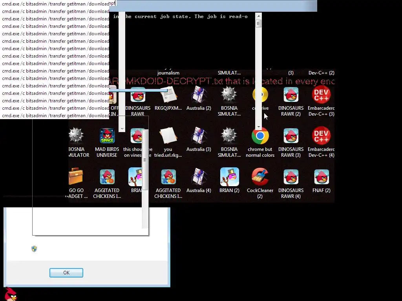Click the UAC shield icon in dialog
Image resolution: width=402 pixels, height=301 pixels.
(x=34, y=249)
